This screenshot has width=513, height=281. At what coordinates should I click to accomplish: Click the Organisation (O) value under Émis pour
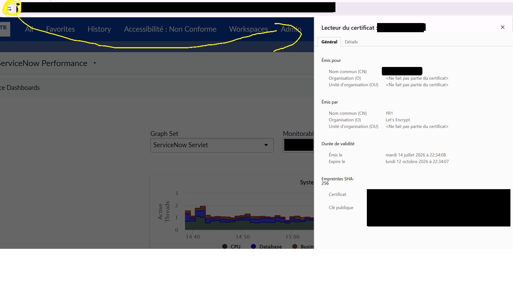[x=417, y=78]
